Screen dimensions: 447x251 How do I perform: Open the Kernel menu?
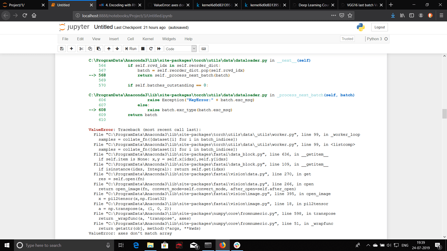[x=148, y=39]
